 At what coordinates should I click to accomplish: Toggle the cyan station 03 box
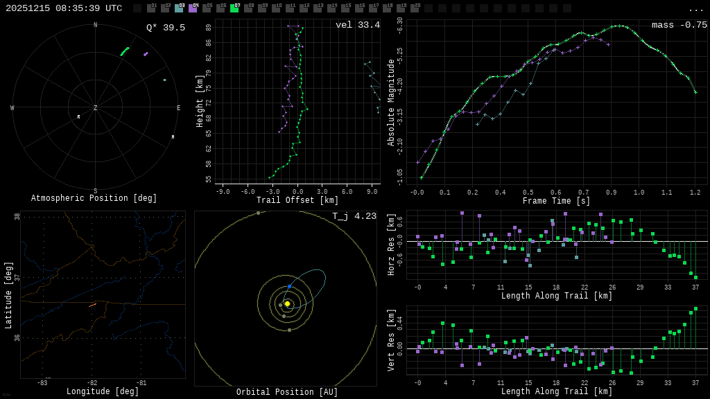179,8
